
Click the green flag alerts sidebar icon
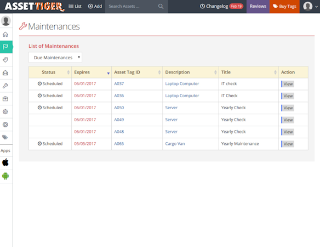coord(5,47)
